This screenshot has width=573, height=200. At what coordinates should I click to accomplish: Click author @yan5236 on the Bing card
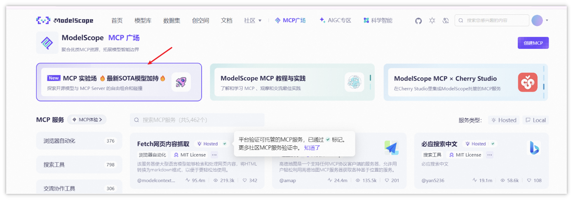(433, 180)
